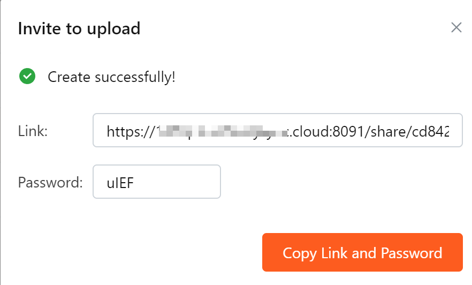This screenshot has width=472, height=285.
Task: Click the orange Copy Link and Password button
Action: tap(362, 252)
